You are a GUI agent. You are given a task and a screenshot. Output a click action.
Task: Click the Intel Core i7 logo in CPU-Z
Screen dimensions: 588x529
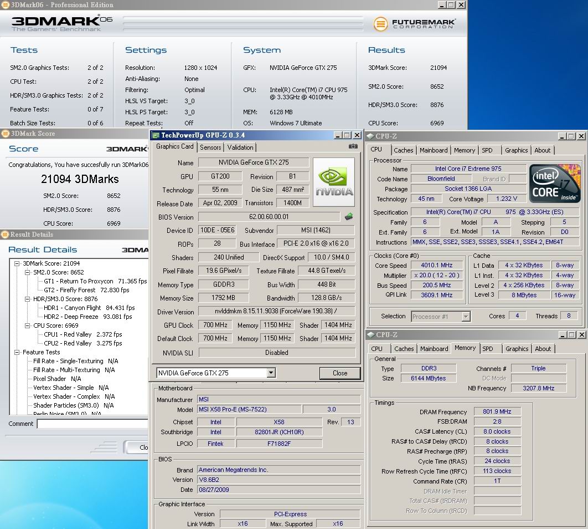(555, 184)
